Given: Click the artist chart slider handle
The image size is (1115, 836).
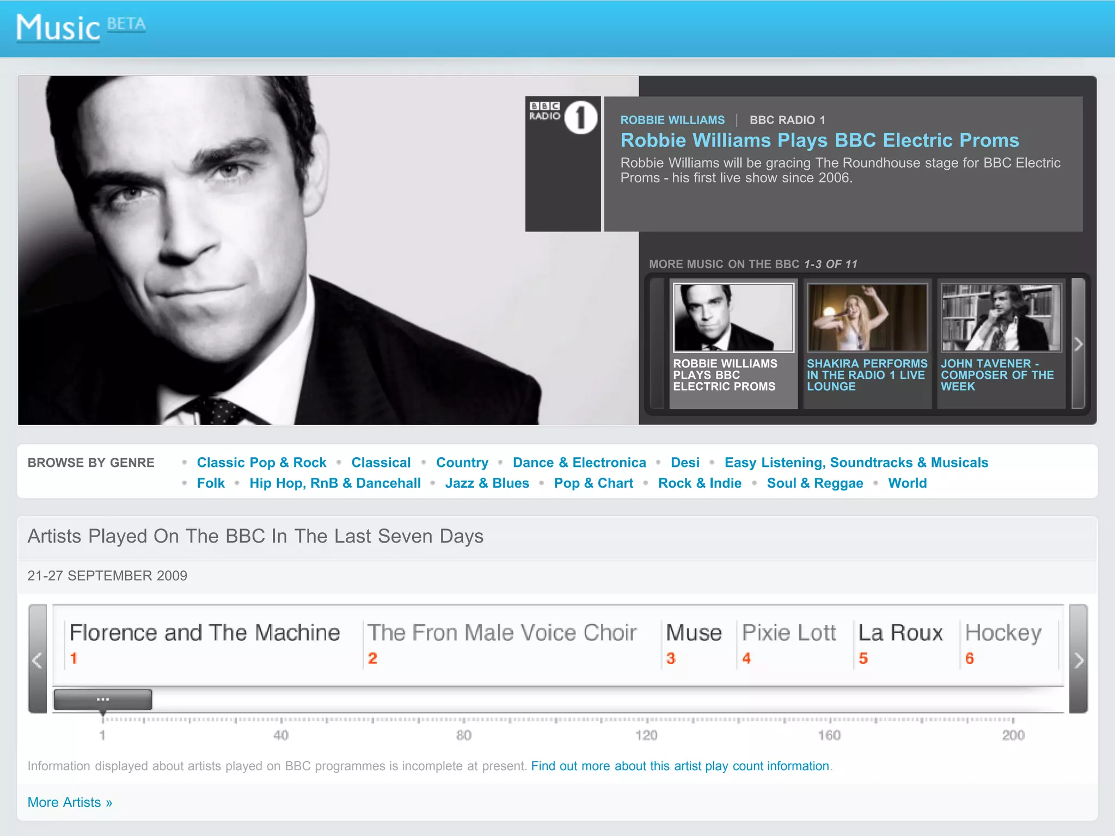Looking at the screenshot, I should tap(103, 699).
